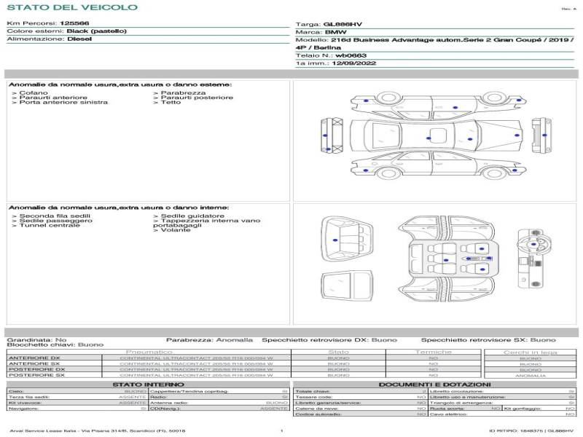Select the "Terza fila sedili:" row
The width and height of the screenshot is (583, 437).
click(78, 397)
